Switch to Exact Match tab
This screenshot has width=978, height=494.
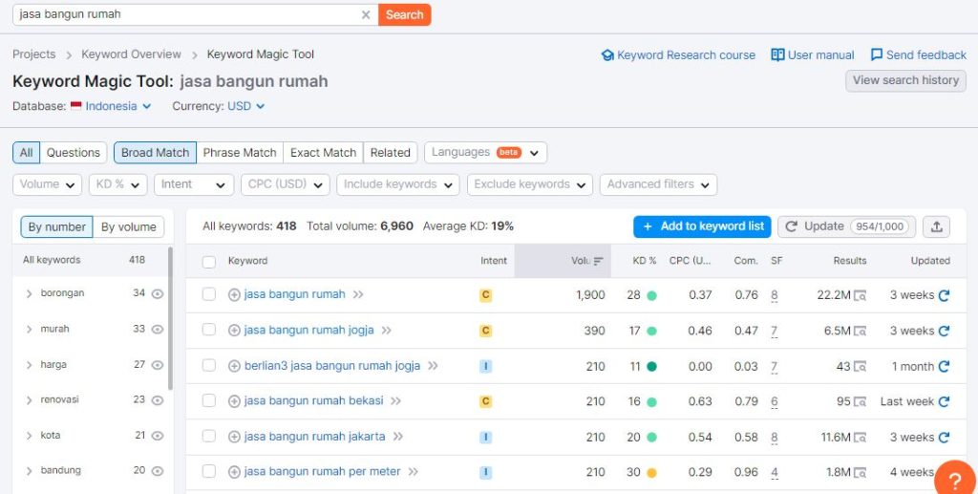pyautogui.click(x=323, y=153)
